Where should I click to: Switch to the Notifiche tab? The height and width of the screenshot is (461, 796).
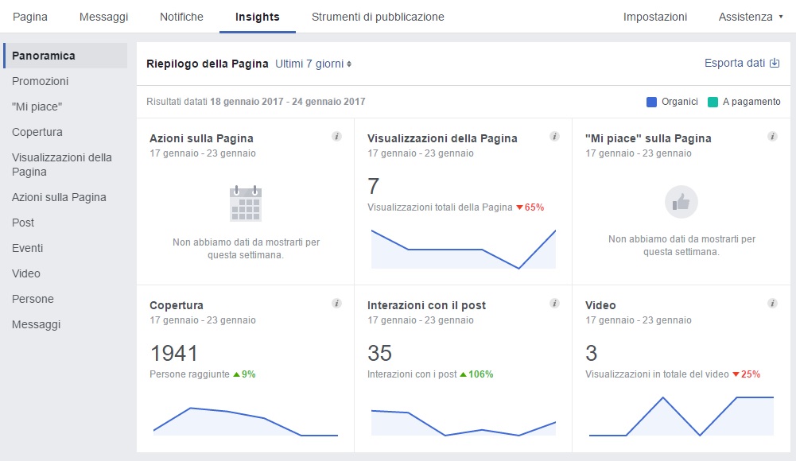pos(181,17)
